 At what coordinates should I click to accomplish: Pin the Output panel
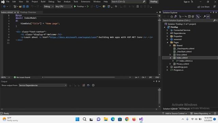tap(156, 81)
